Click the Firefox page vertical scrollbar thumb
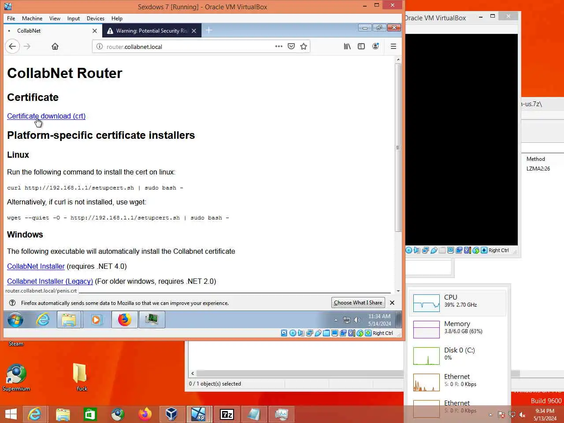Image resolution: width=564 pixels, height=423 pixels. 398,148
